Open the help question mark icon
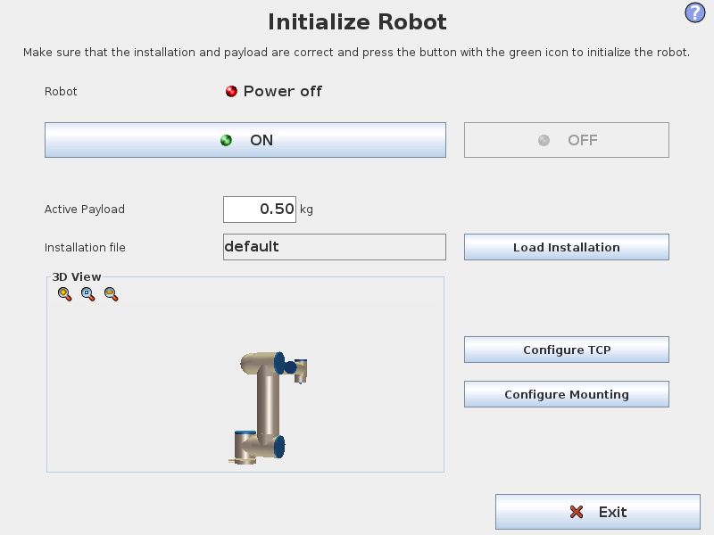Image resolution: width=714 pixels, height=535 pixels. coord(695,12)
